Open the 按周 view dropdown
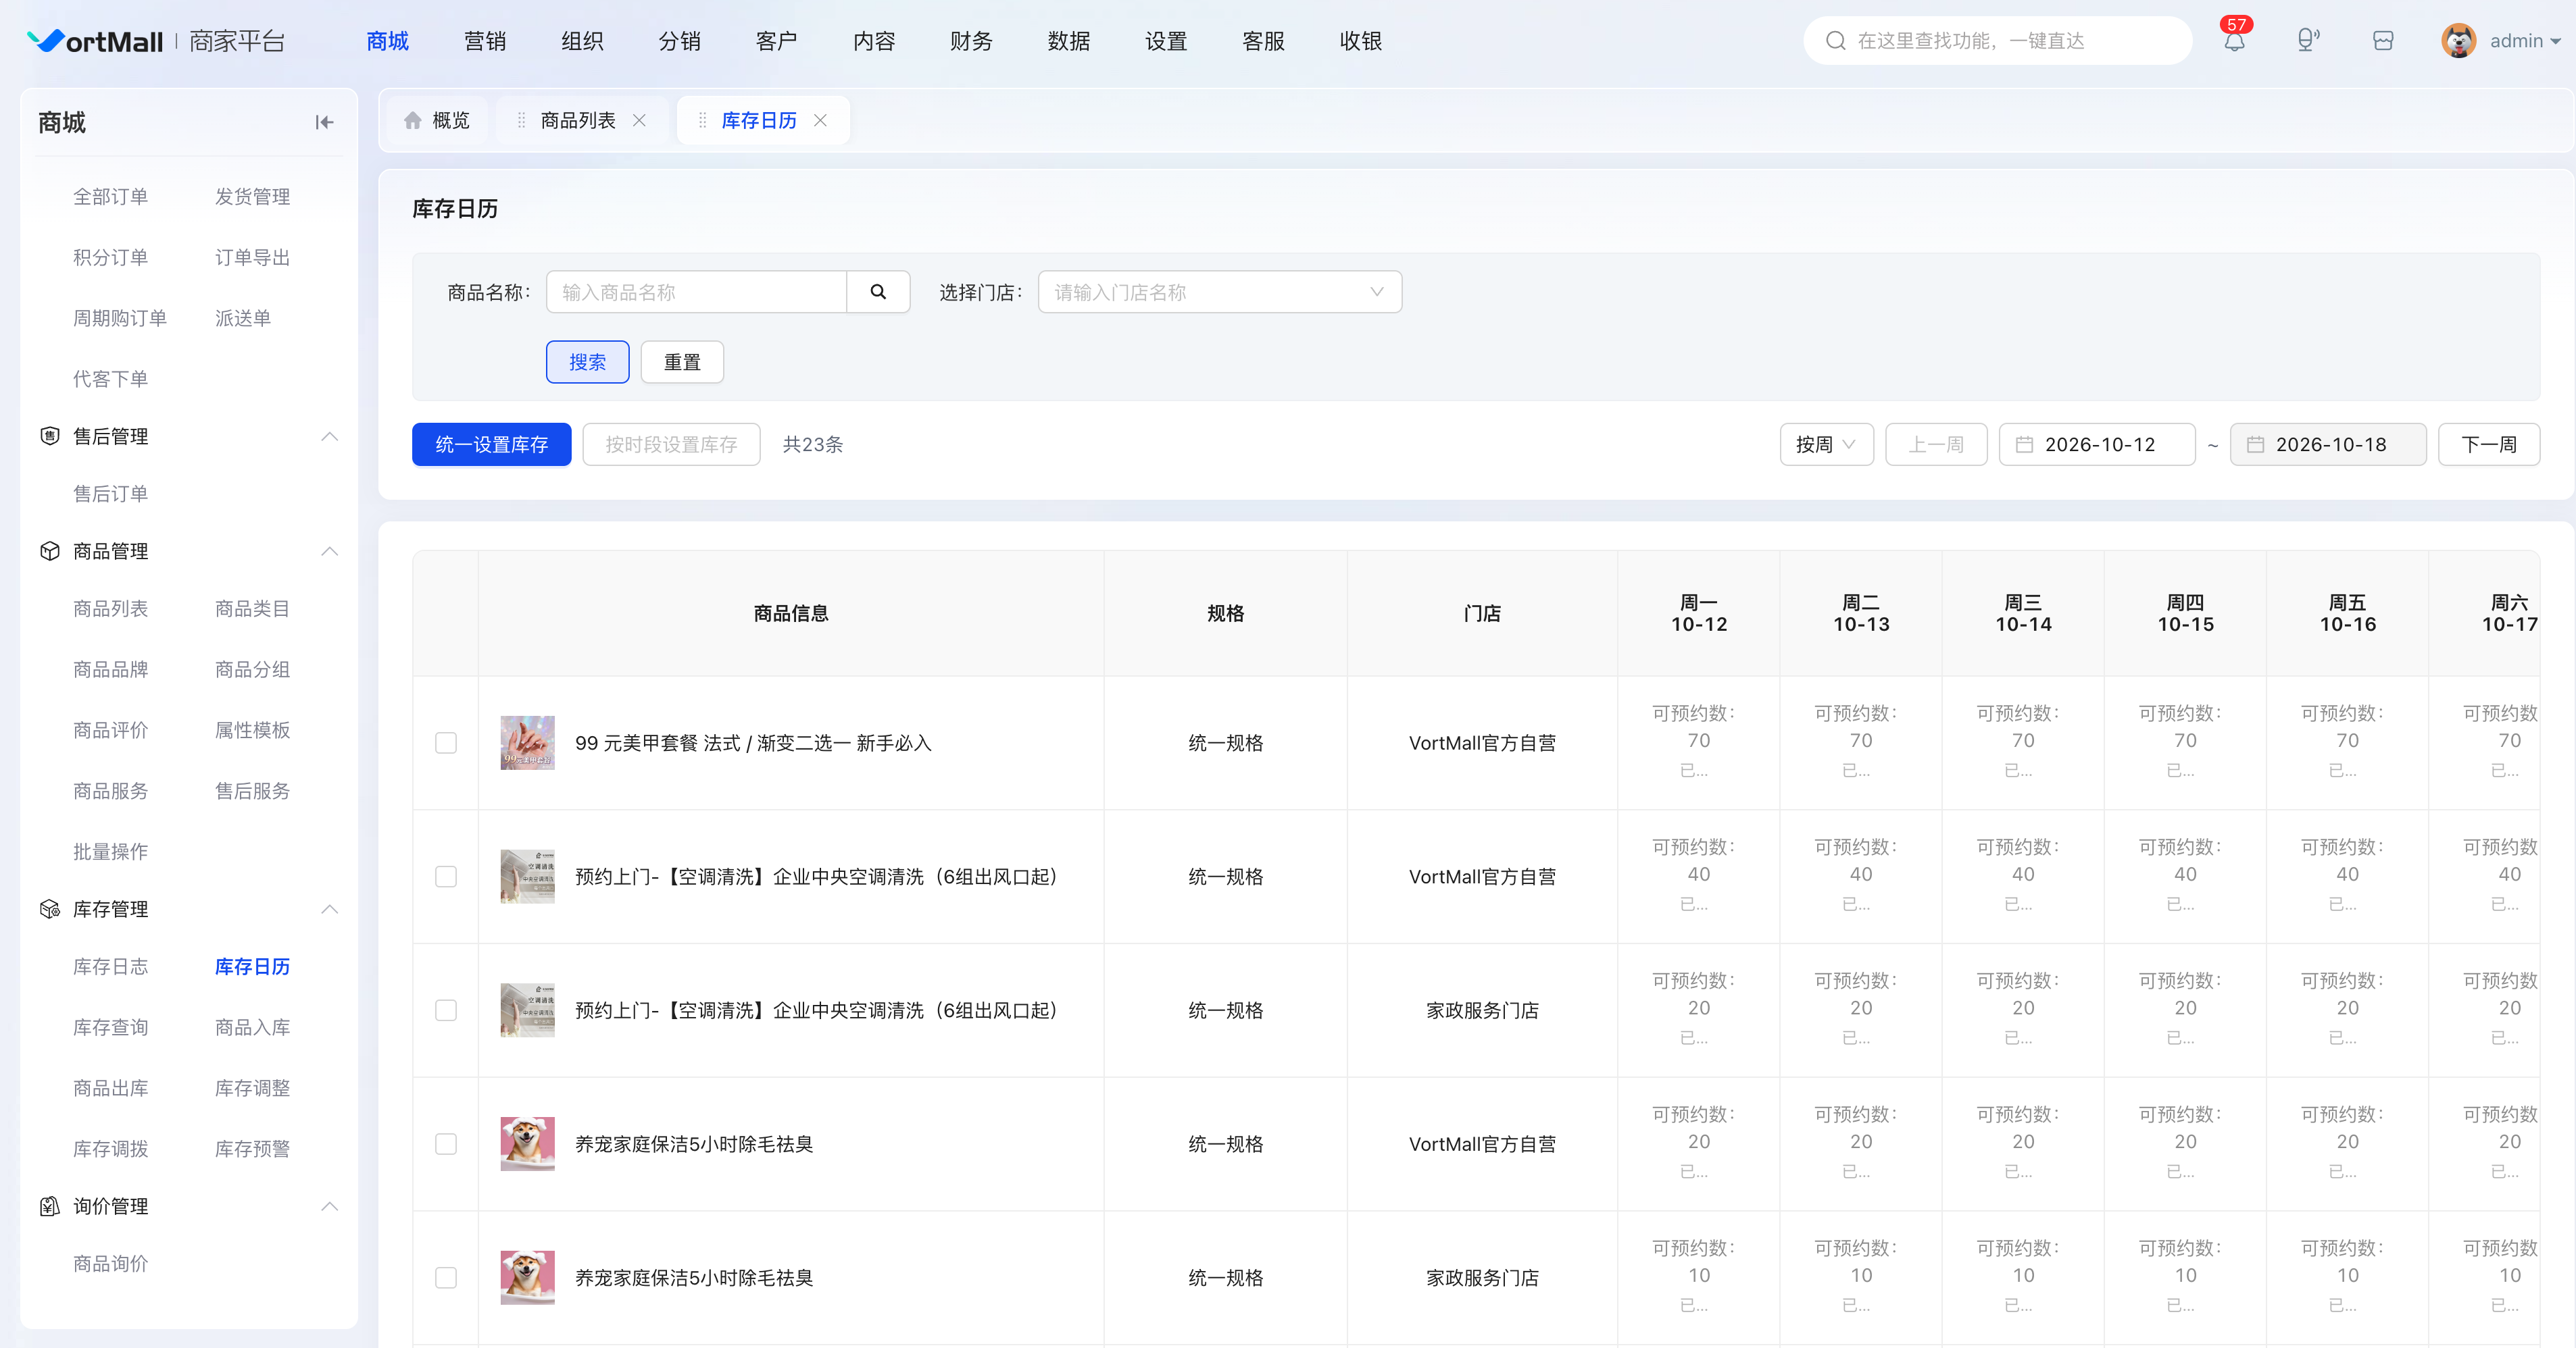This screenshot has height=1348, width=2576. coord(1826,444)
